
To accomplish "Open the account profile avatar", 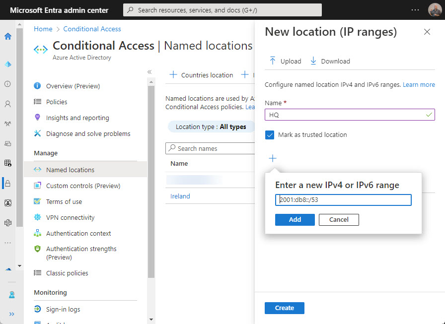I will point(435,10).
